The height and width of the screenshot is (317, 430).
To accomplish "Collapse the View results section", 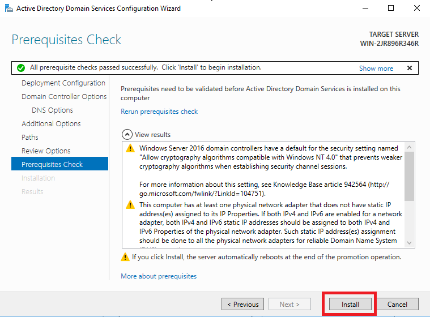I will click(x=127, y=135).
